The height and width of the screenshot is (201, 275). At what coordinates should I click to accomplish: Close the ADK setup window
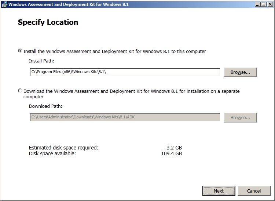tap(270, 4)
